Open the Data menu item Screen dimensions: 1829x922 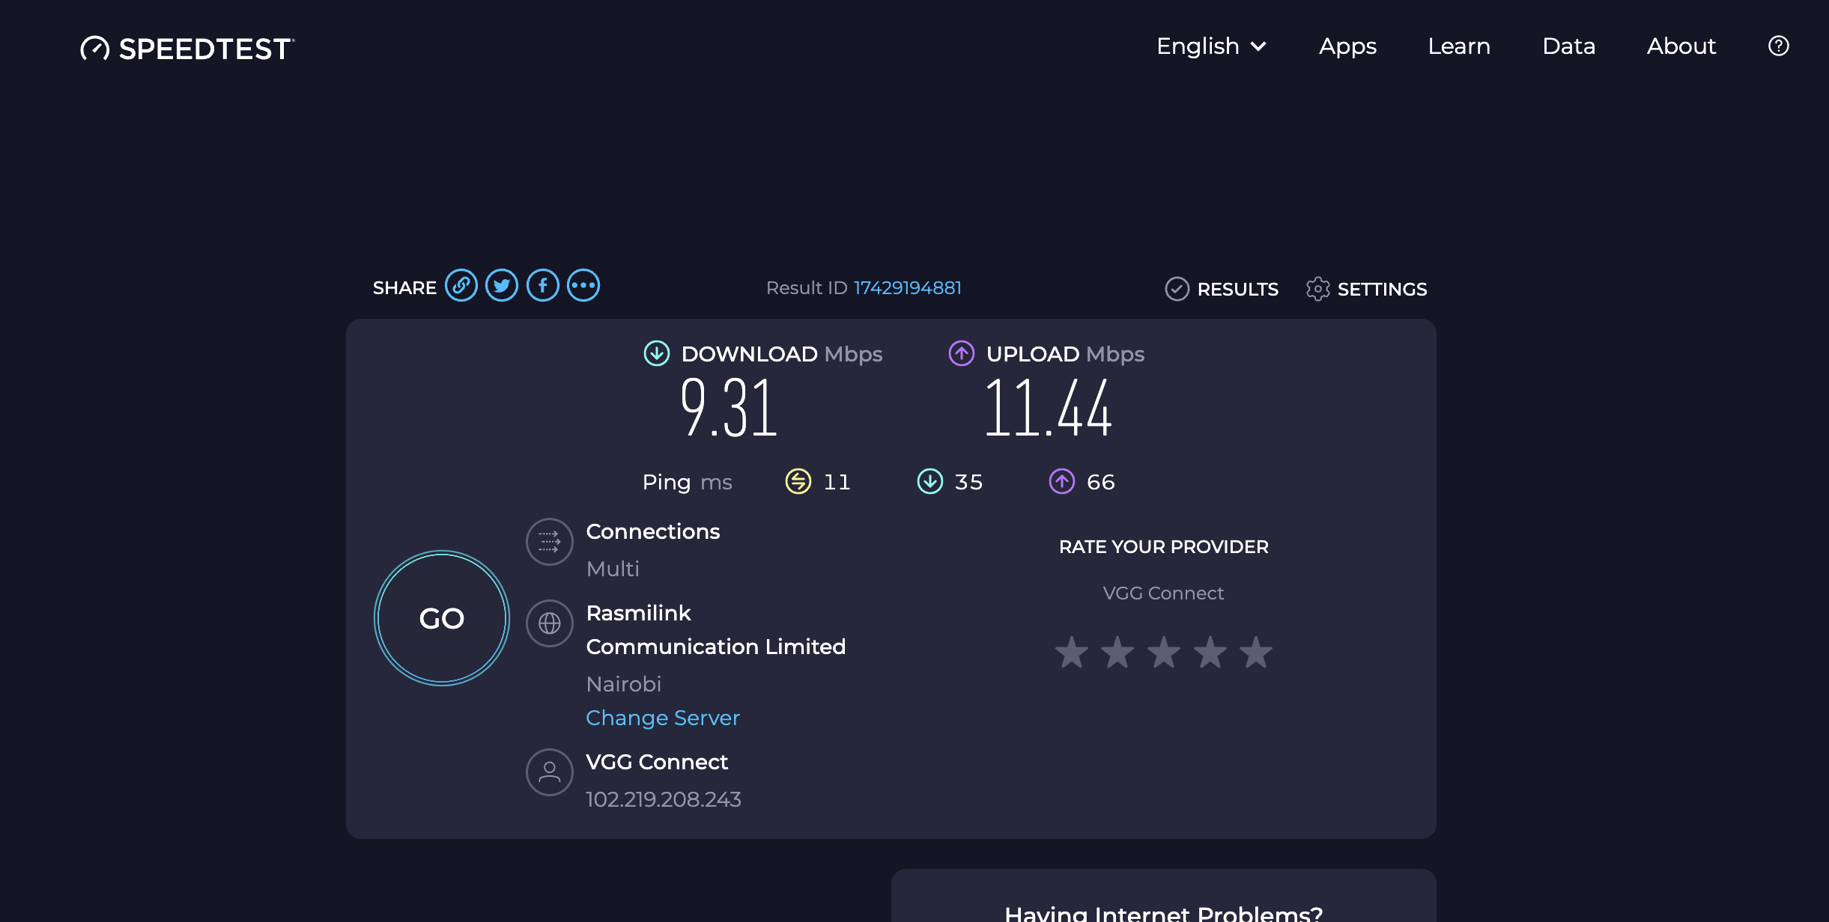click(x=1568, y=46)
